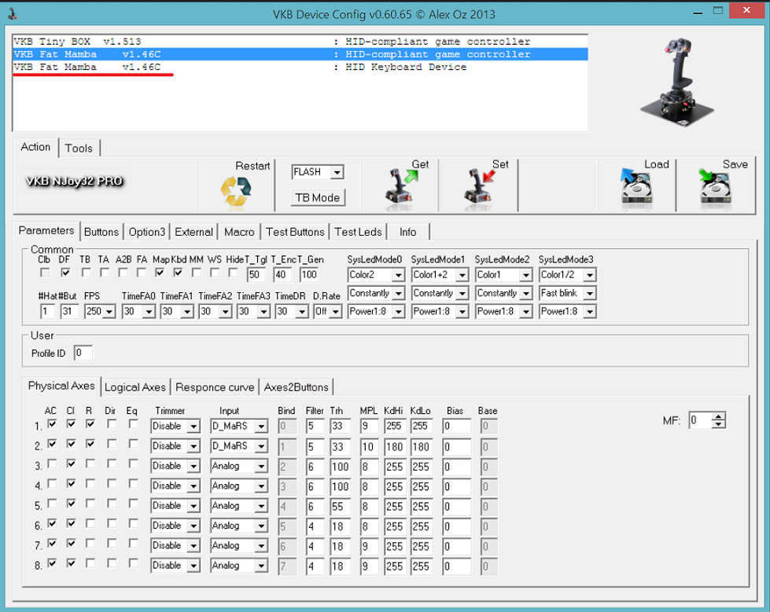This screenshot has height=612, width=770.
Task: Open SysLedMode0 Color2 dropdown
Action: coord(398,275)
